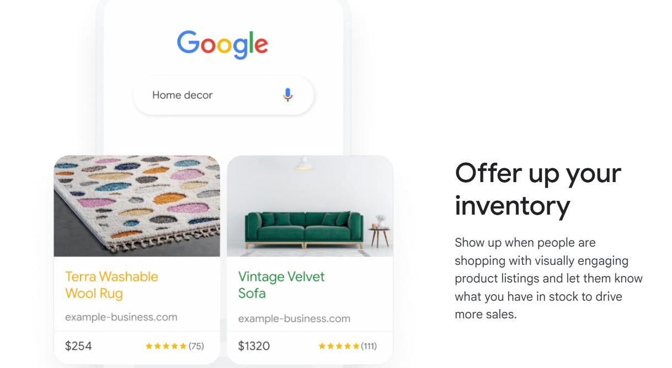The width and height of the screenshot is (672, 368).
Task: Click the Google logo
Action: click(x=223, y=45)
